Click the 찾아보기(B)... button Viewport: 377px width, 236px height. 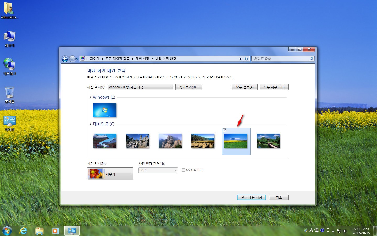pyautogui.click(x=189, y=87)
